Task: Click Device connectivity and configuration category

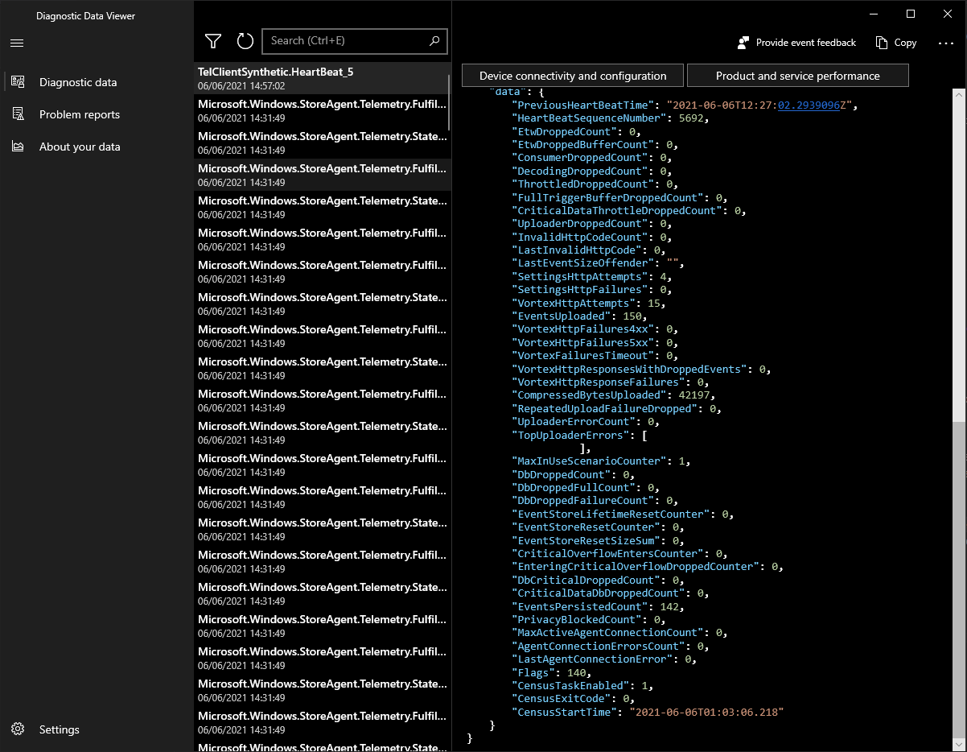Action: (x=573, y=76)
